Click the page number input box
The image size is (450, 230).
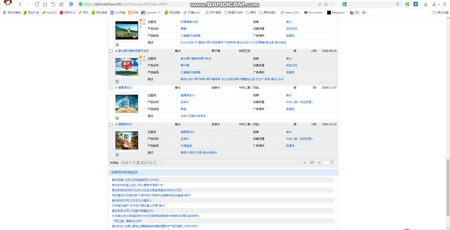326,162
